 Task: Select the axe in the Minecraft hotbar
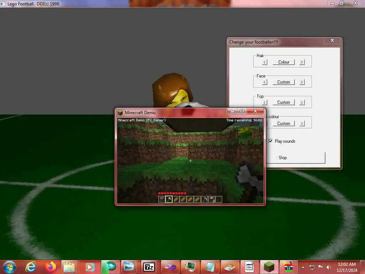[169, 199]
